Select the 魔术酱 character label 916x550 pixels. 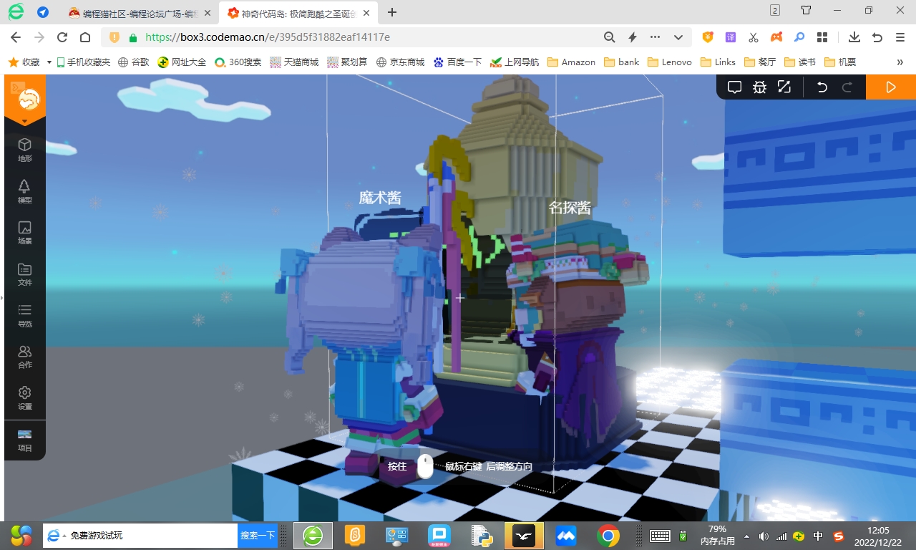[380, 198]
